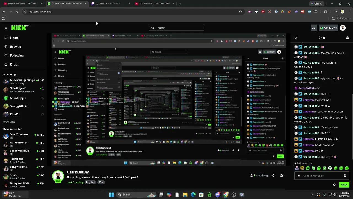Show hidden system tray icons

click(312, 195)
